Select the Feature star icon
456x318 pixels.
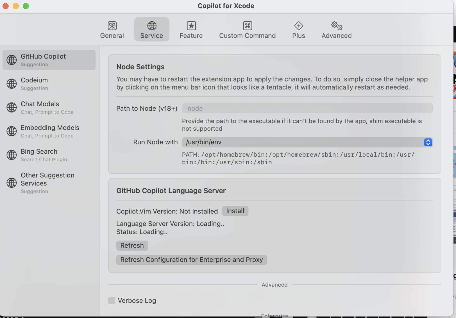coord(191,26)
